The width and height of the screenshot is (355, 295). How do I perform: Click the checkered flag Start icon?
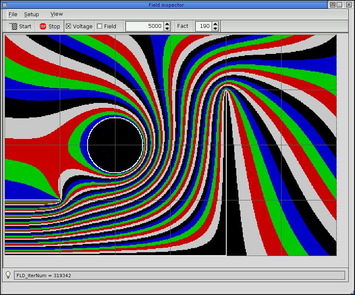point(14,26)
